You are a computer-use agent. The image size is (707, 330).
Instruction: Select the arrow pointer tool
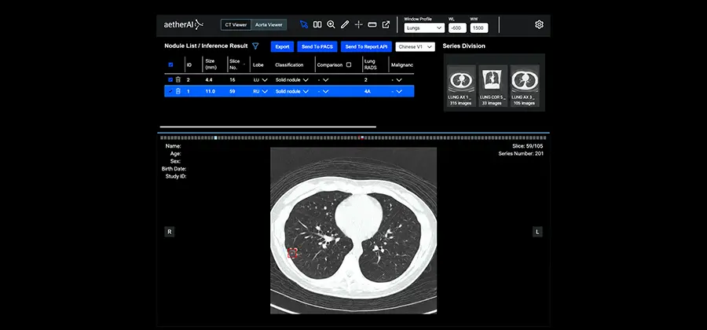click(x=304, y=24)
